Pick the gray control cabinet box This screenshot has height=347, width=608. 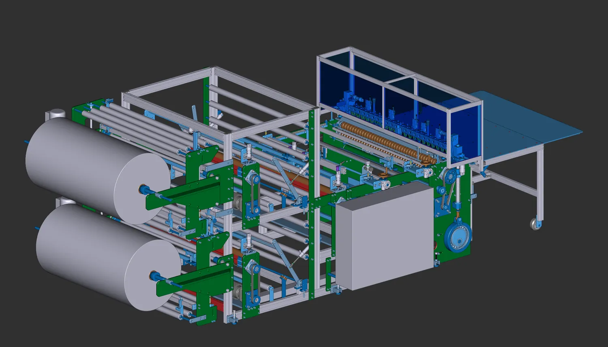click(x=385, y=235)
